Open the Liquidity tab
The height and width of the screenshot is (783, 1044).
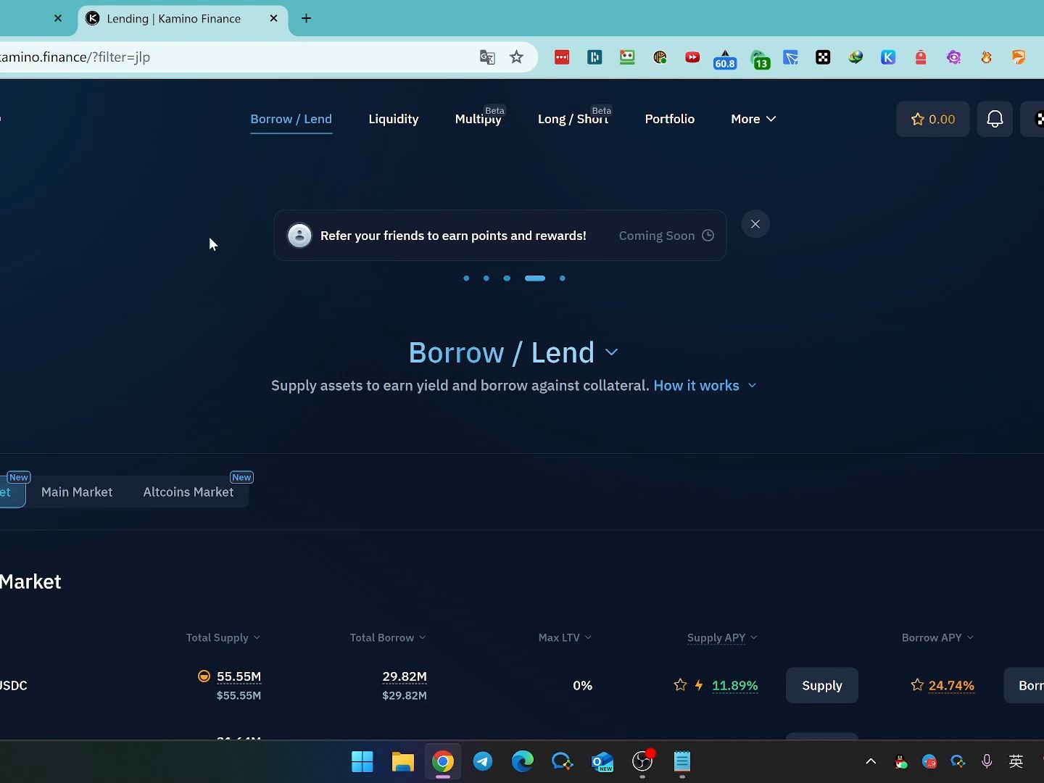(394, 119)
